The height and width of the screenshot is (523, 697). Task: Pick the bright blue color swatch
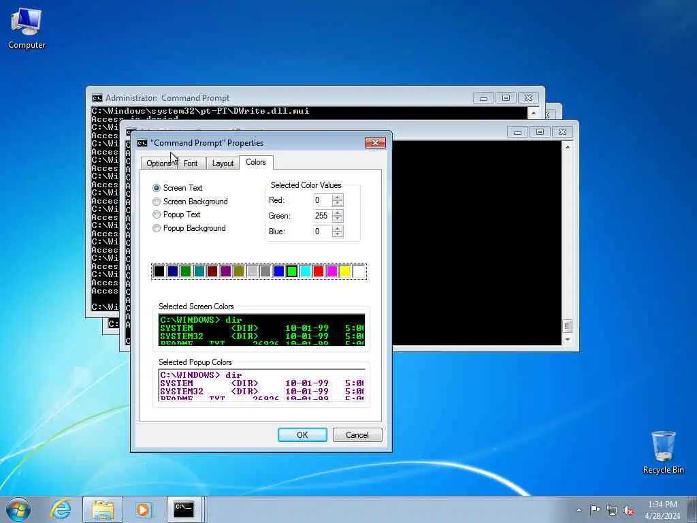pos(278,271)
